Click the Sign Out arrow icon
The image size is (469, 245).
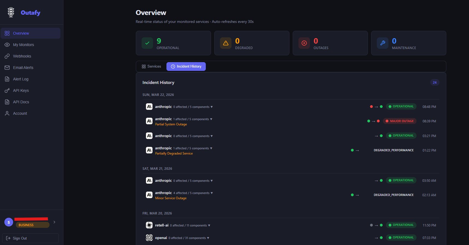point(8,238)
